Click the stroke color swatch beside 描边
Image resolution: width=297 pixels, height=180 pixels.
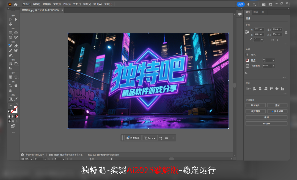point(247,60)
